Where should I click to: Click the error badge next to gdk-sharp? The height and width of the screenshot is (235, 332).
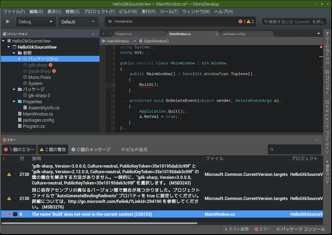(51, 65)
